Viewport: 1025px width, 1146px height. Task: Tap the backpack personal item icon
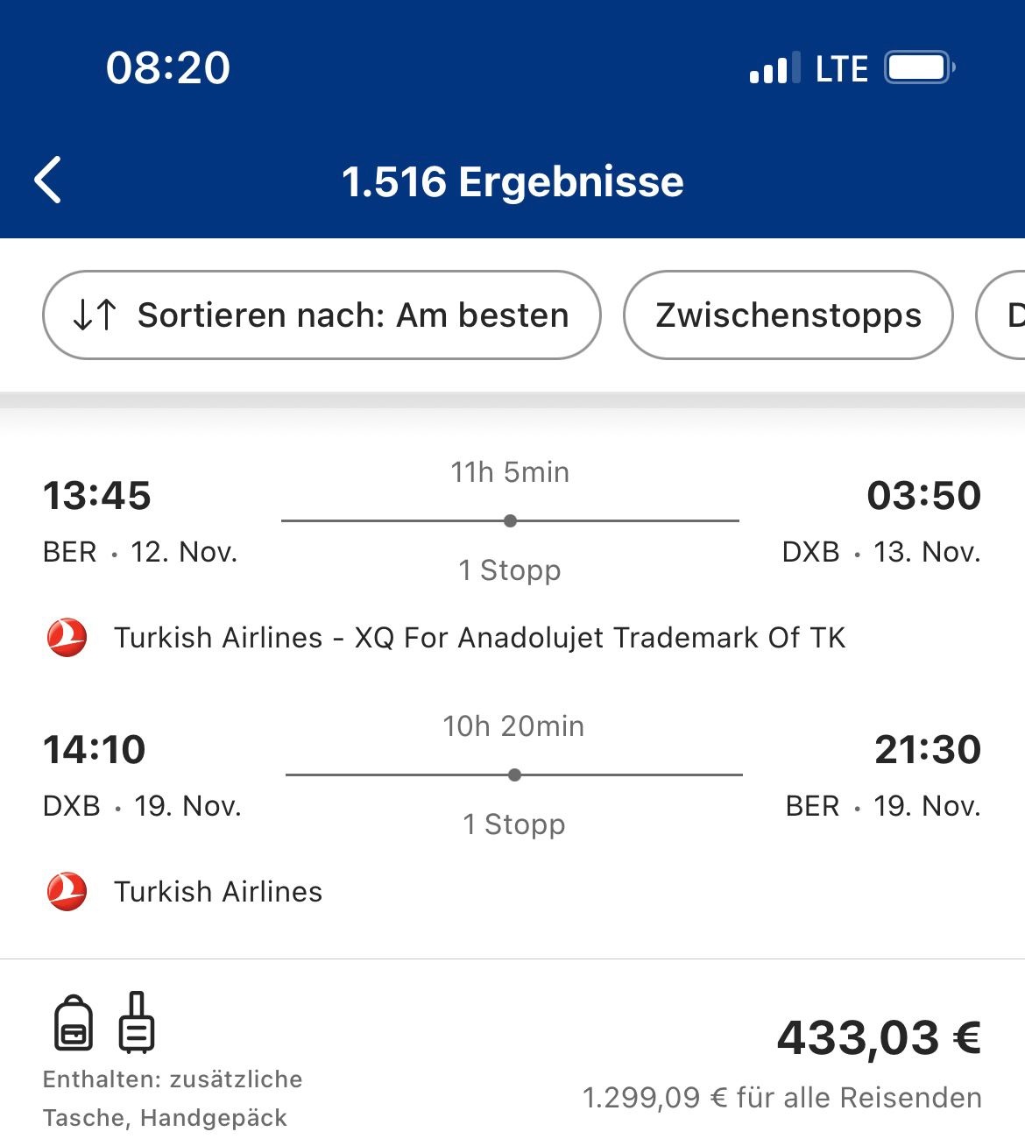pyautogui.click(x=74, y=1022)
